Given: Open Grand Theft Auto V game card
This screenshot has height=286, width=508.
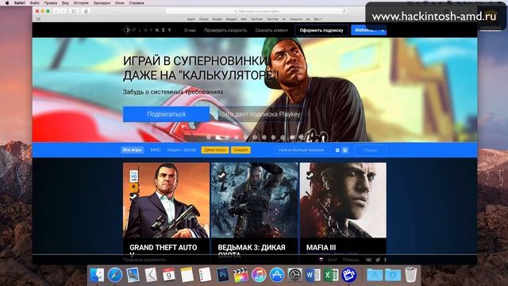Looking at the screenshot, I should (x=166, y=209).
